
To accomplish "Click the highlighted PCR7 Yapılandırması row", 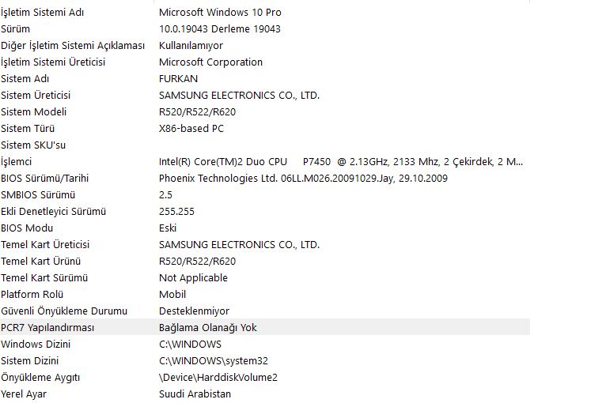I will click(265, 328).
